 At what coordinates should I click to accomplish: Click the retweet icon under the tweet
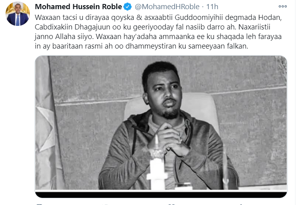coord(105,204)
